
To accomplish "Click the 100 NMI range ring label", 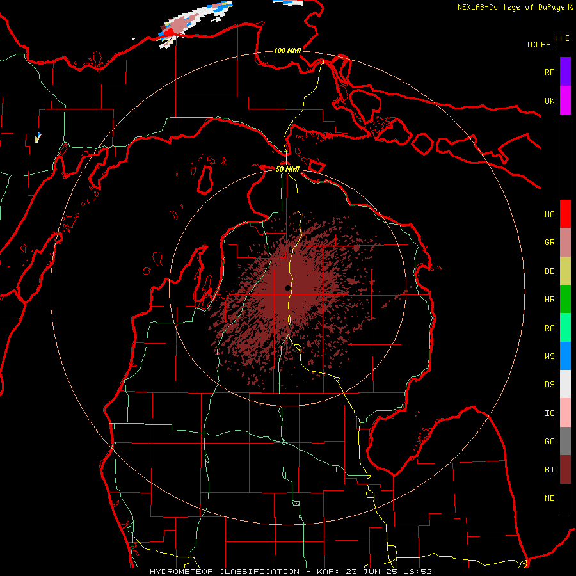I will pyautogui.click(x=287, y=51).
